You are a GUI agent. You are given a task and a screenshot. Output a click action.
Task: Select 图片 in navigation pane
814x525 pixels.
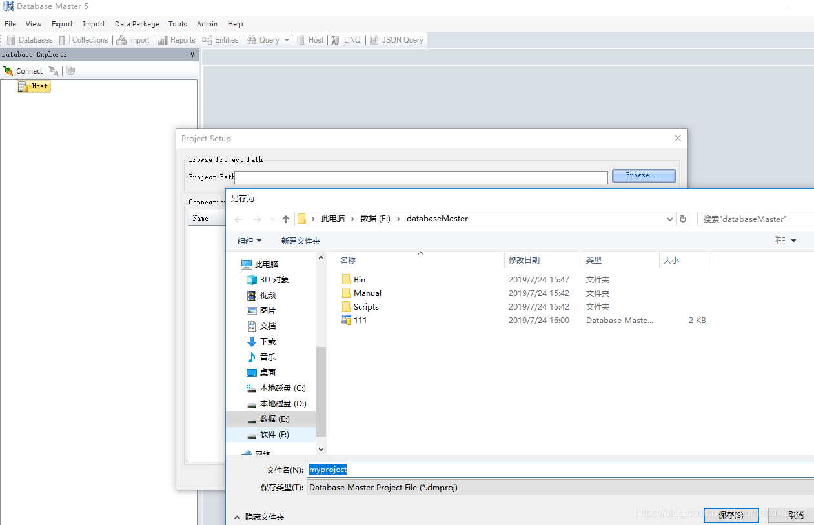click(261, 311)
